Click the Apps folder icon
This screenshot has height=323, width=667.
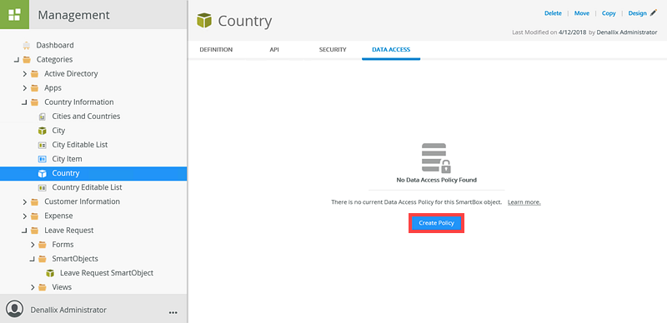click(34, 88)
